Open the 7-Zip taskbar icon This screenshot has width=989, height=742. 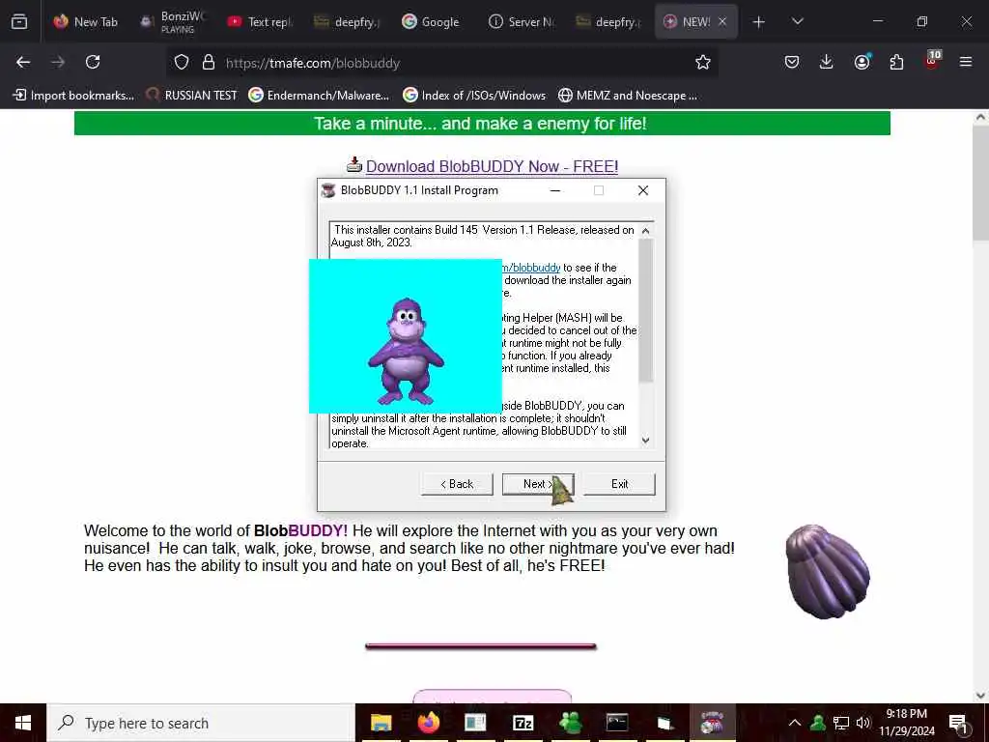tap(523, 723)
